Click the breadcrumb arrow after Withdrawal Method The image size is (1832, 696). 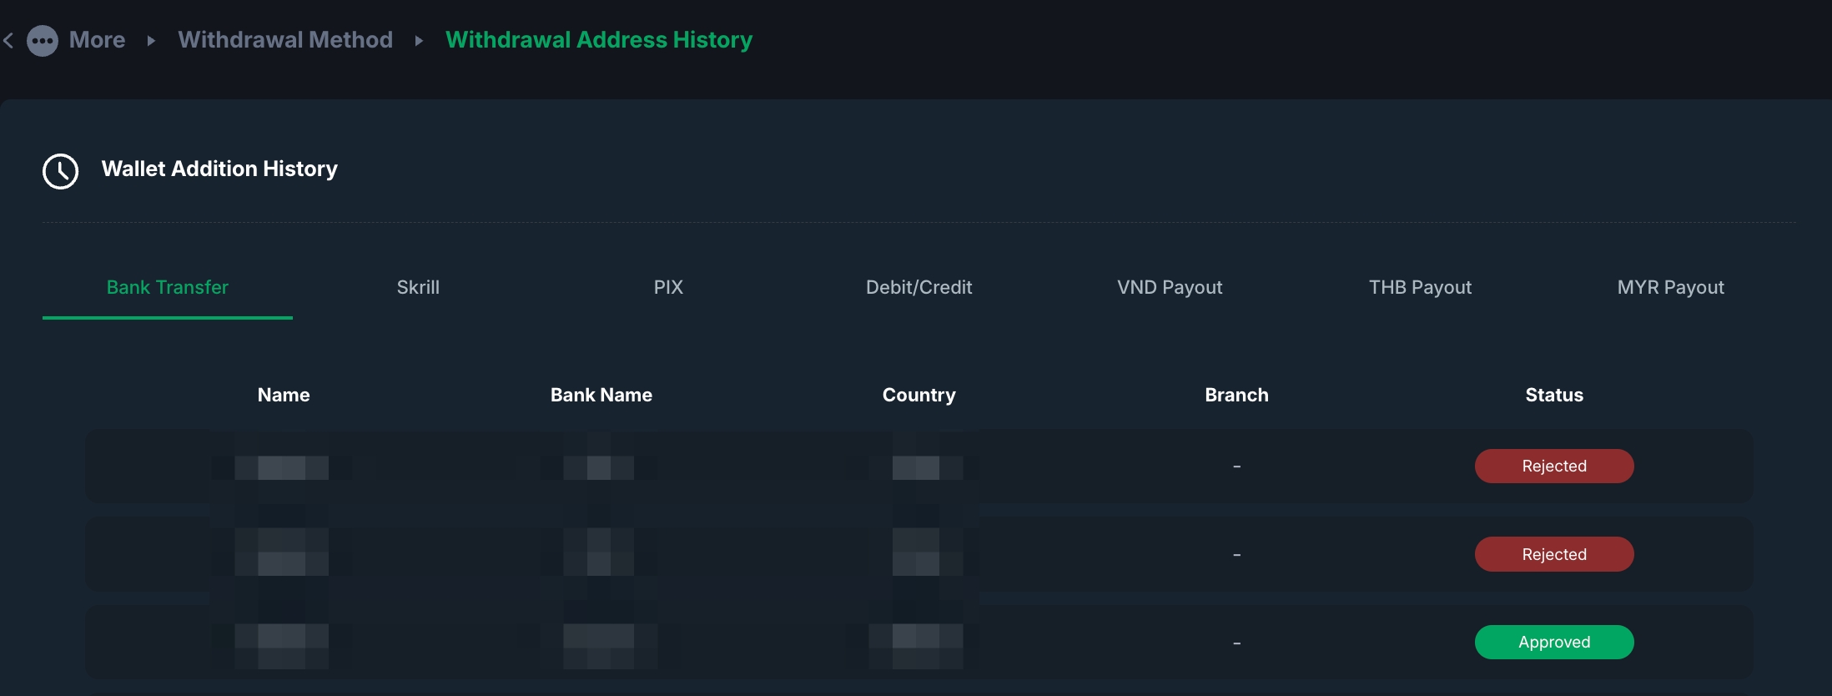419,40
